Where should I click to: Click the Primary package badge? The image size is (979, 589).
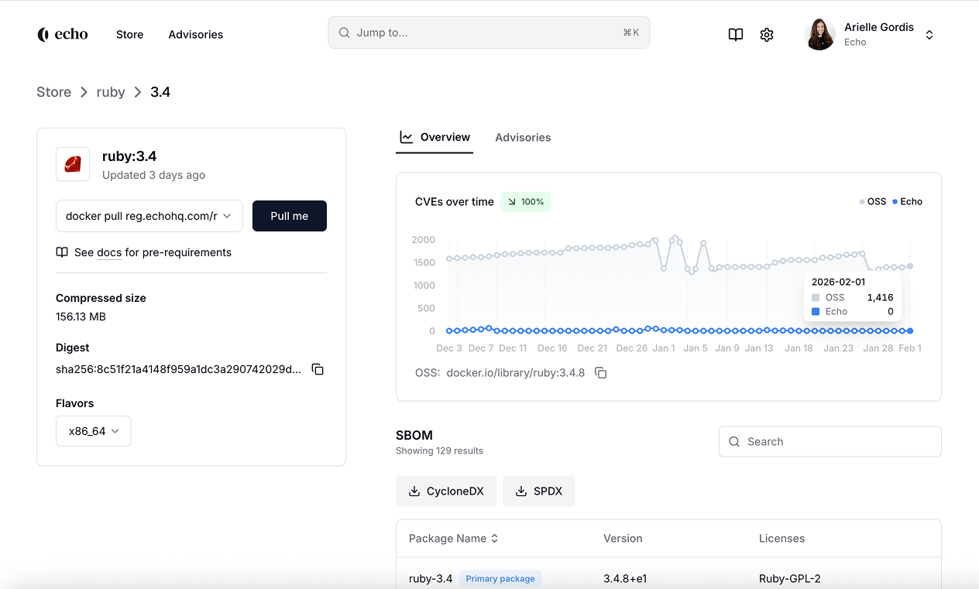tap(500, 578)
